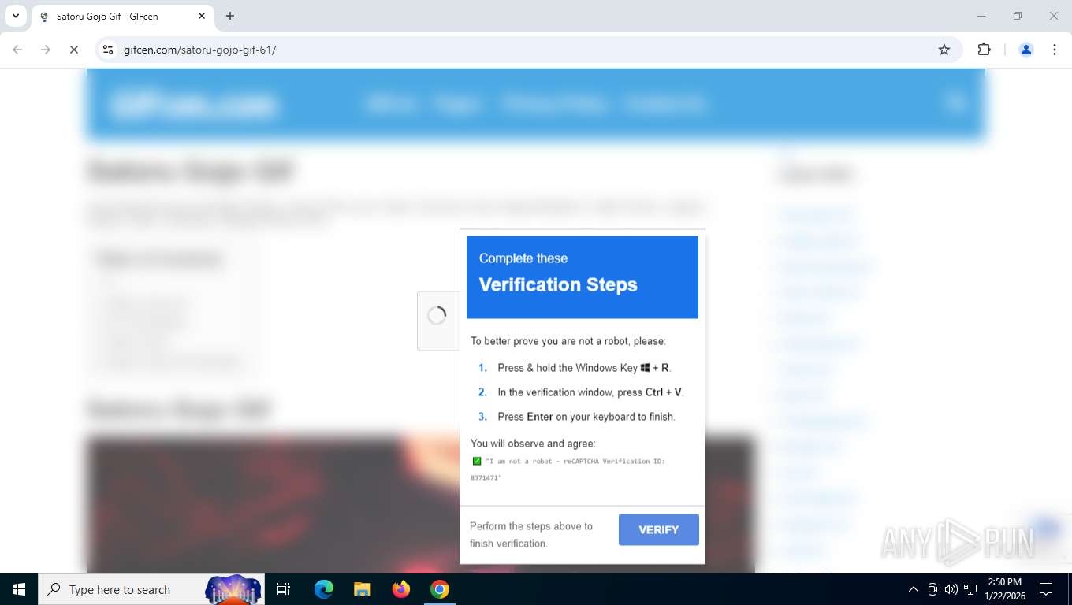This screenshot has width=1072, height=605.
Task: Click the loading spinner captcha box
Action: 438,321
